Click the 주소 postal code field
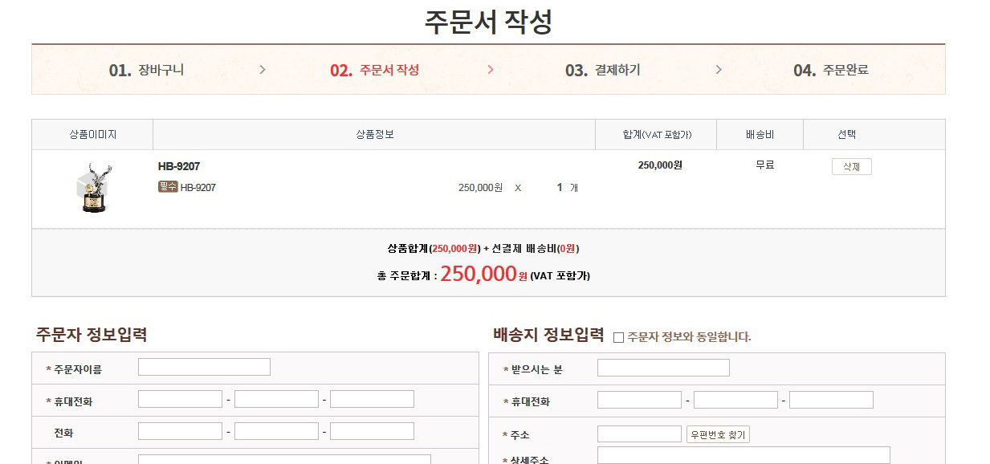This screenshot has height=464, width=990. pos(639,434)
